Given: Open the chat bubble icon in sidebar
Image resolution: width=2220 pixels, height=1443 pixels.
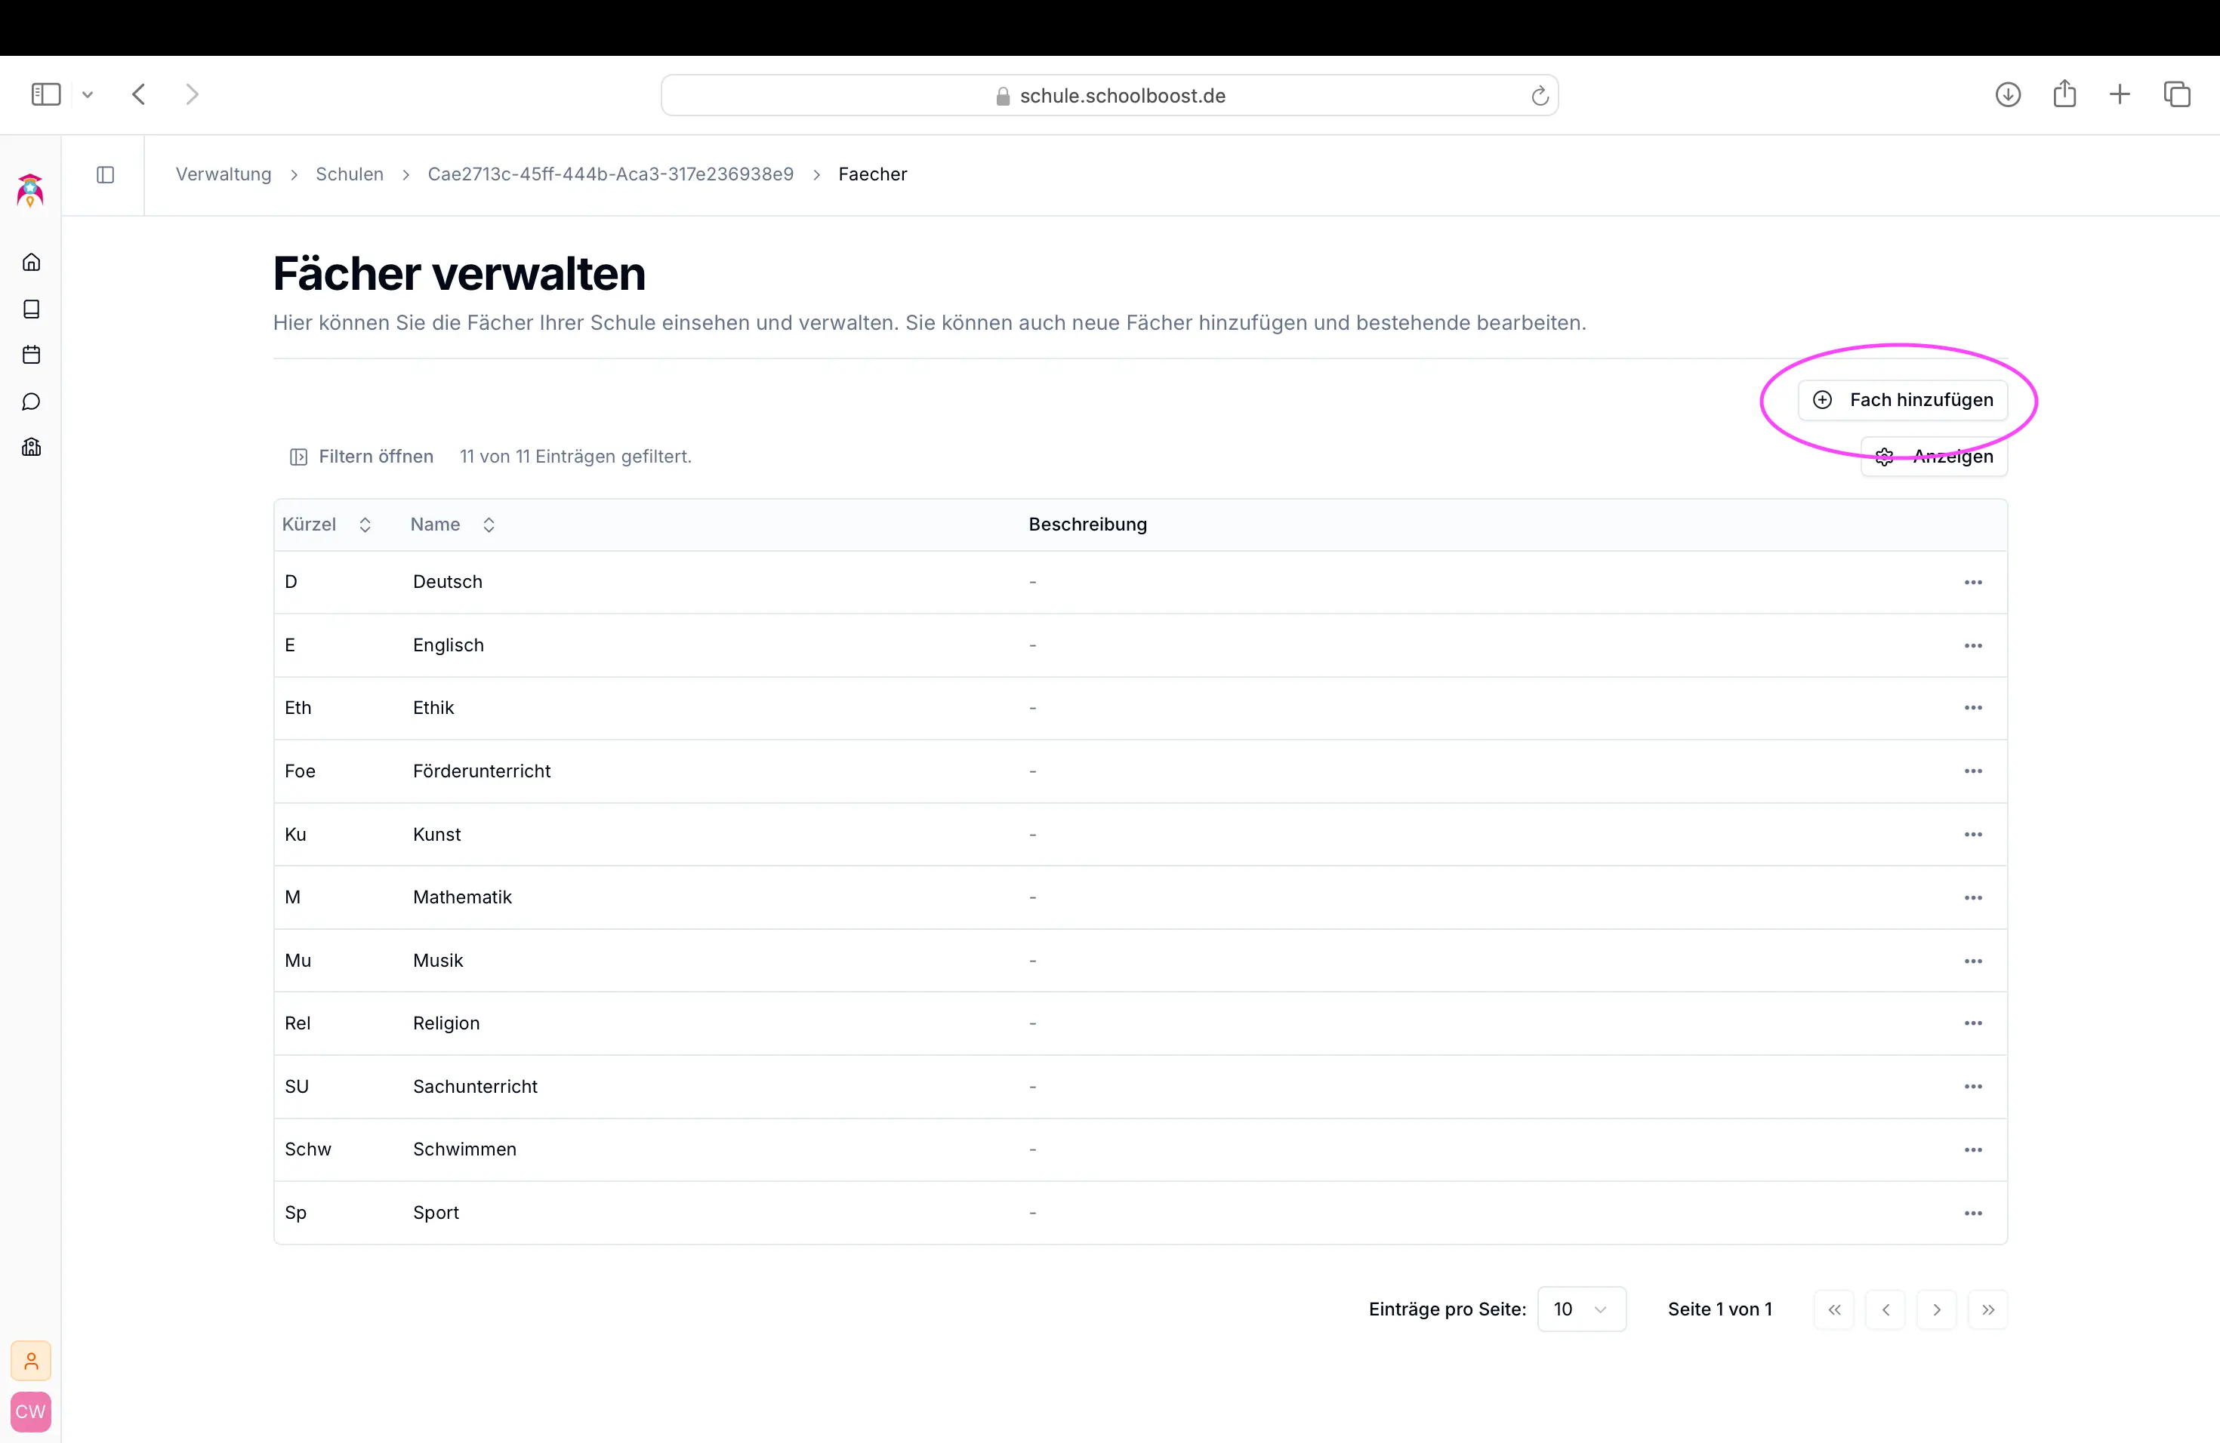Looking at the screenshot, I should 31,402.
